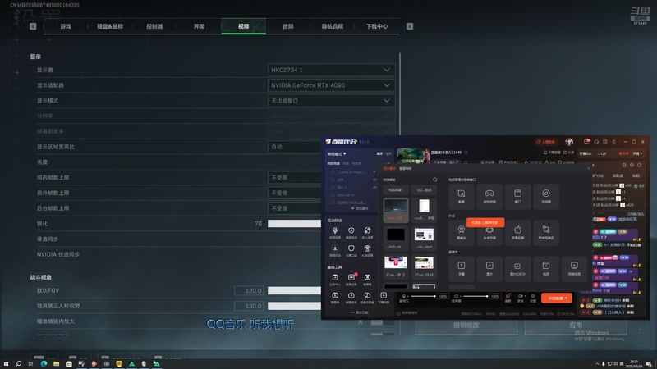Image resolution: width=657 pixels, height=369 pixels.
Task: Switch to the 音频 settings tab
Action: [288, 26]
